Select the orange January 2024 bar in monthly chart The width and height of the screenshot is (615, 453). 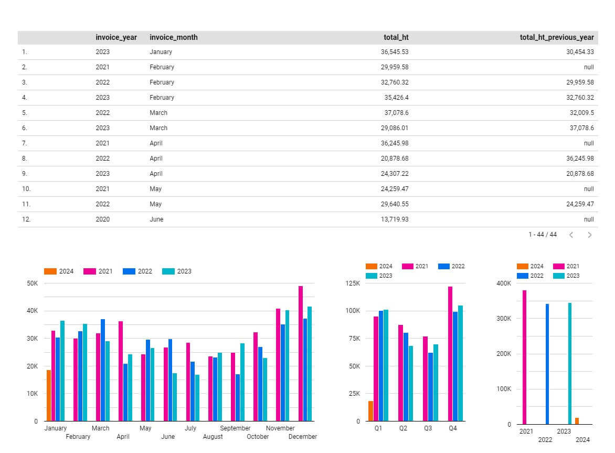(x=49, y=395)
